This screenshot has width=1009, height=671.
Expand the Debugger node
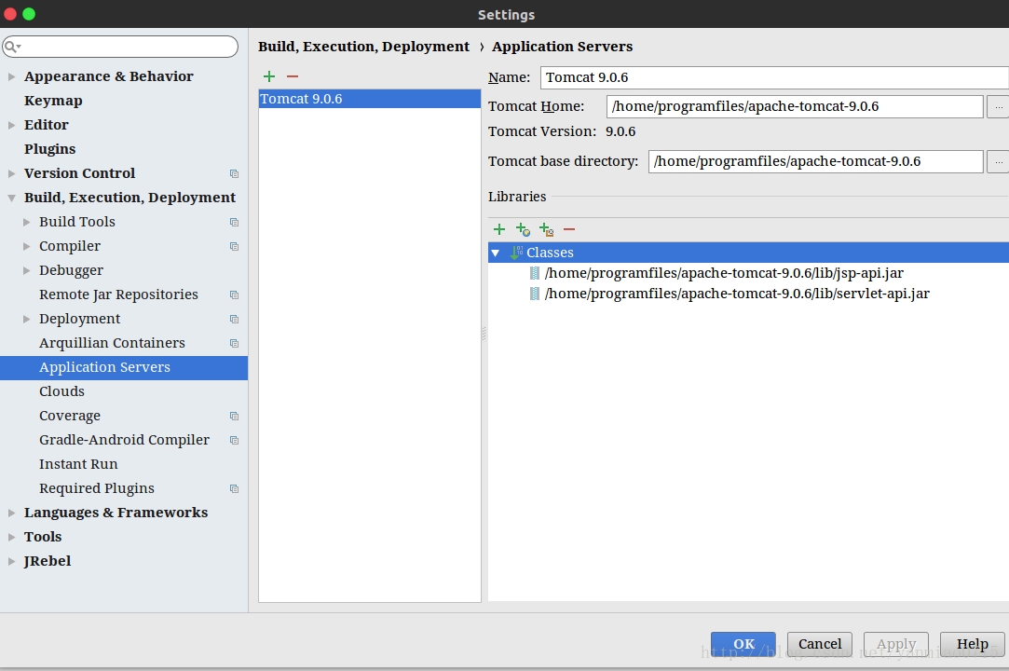[x=26, y=270]
